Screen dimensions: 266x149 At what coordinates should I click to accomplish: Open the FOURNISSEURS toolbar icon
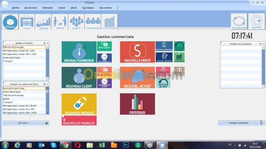pos(93,22)
